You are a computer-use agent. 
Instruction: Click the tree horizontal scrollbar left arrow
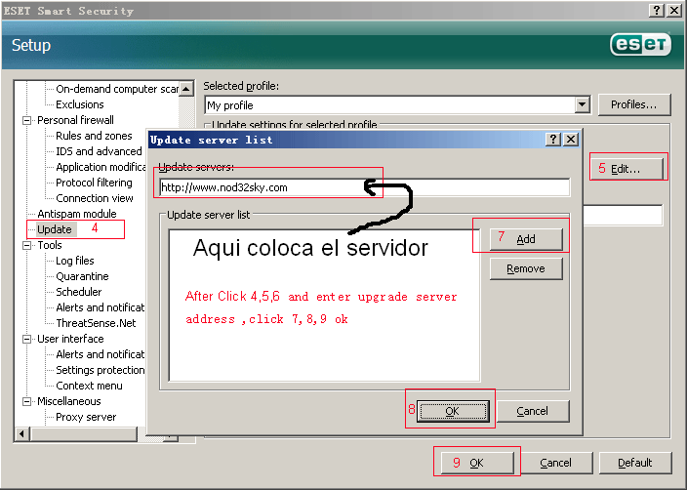point(21,434)
